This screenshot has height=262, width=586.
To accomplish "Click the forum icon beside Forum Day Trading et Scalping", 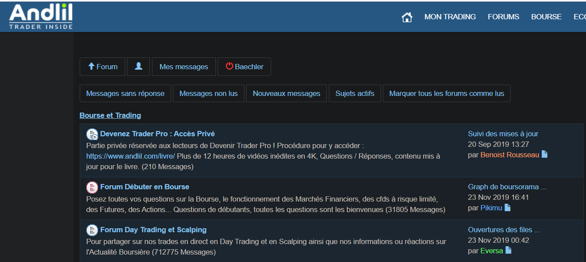I will click(92, 230).
